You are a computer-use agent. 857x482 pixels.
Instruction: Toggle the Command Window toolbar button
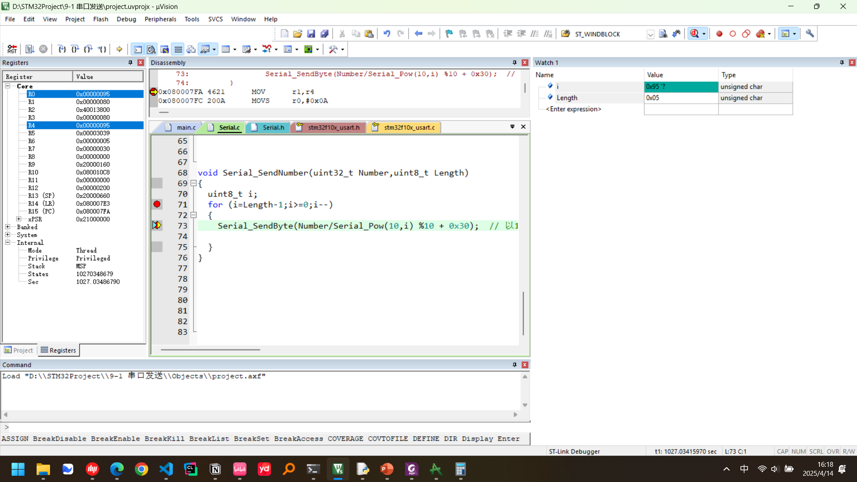pos(138,49)
